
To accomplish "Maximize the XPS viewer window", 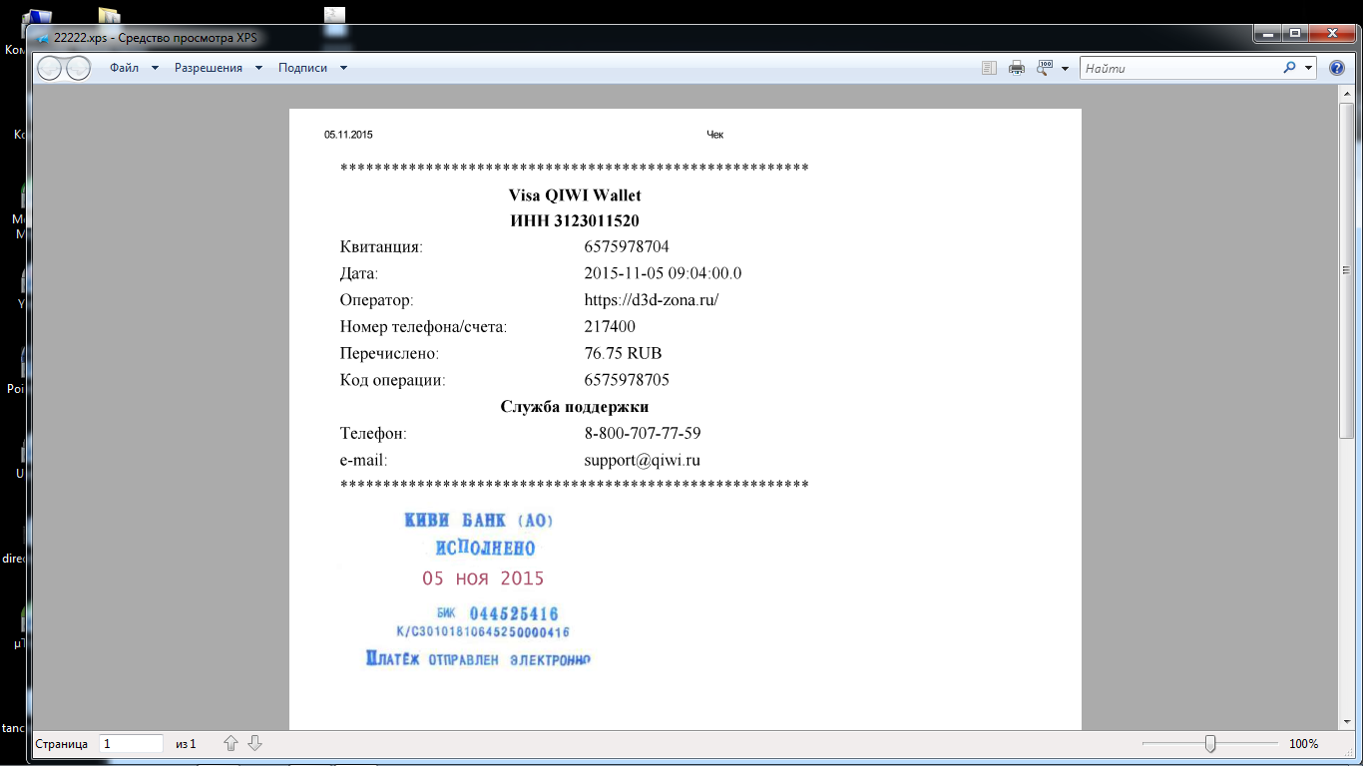I will pyautogui.click(x=1296, y=33).
